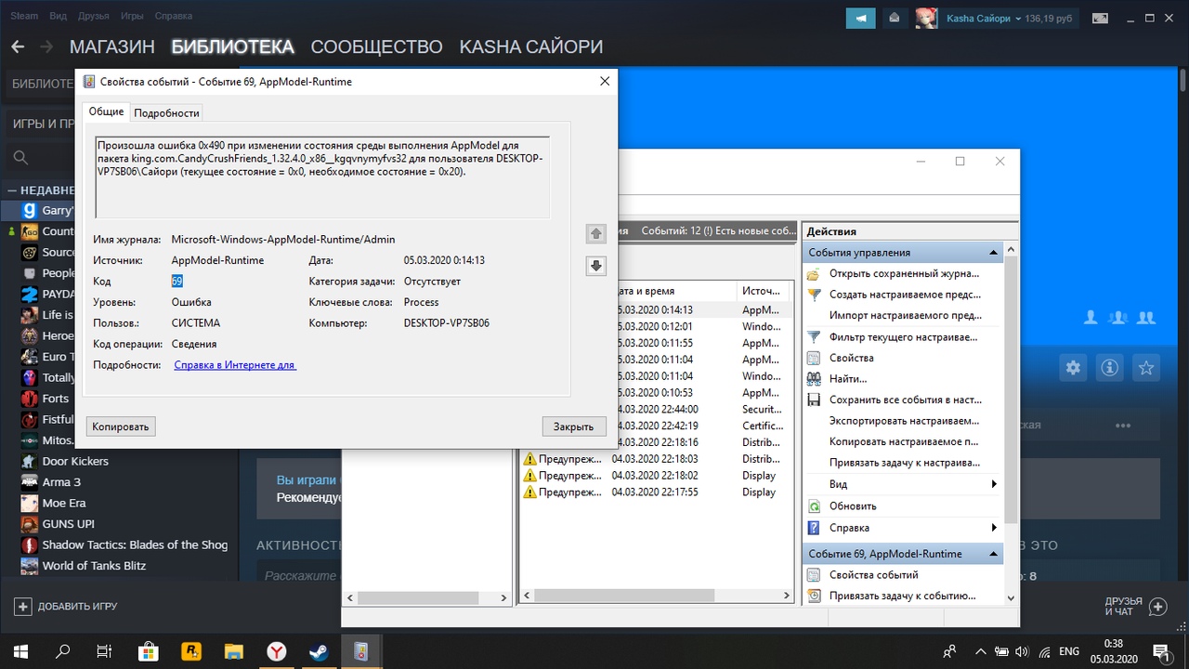Expand Справка submenu arrow in Actions
Viewport: 1189px width, 669px height.
[994, 528]
